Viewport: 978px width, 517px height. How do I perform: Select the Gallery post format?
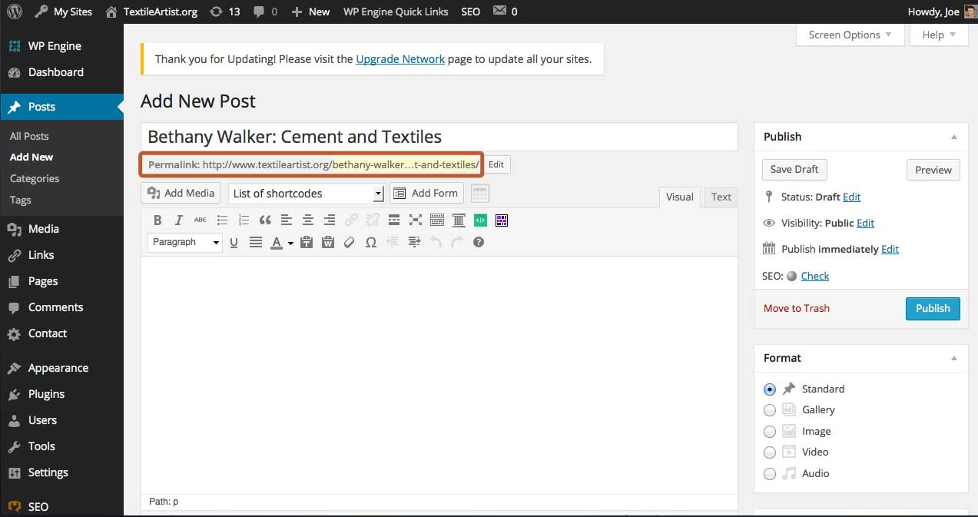770,410
